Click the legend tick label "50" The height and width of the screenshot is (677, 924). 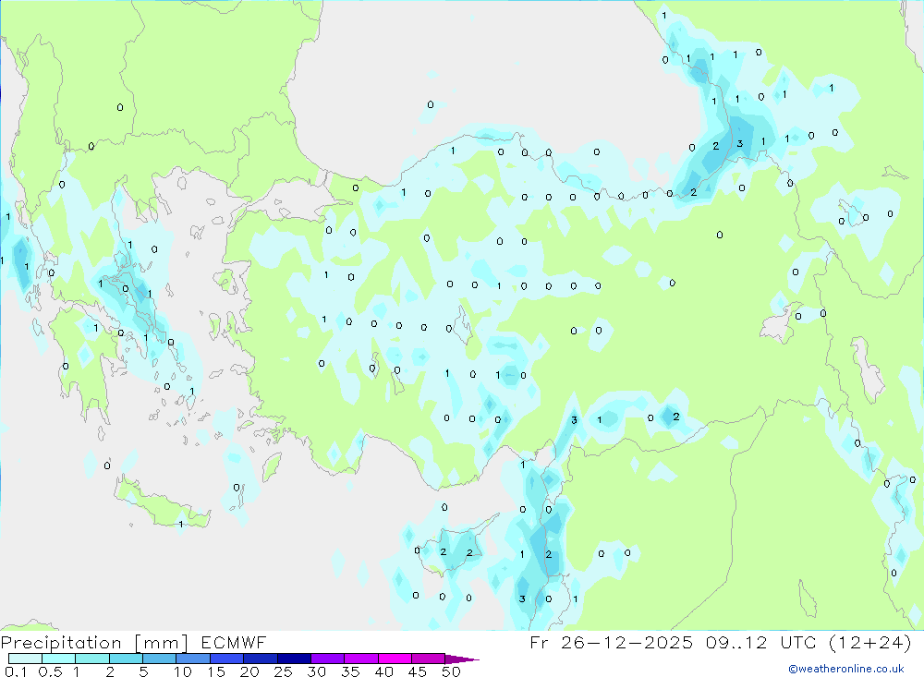click(452, 671)
